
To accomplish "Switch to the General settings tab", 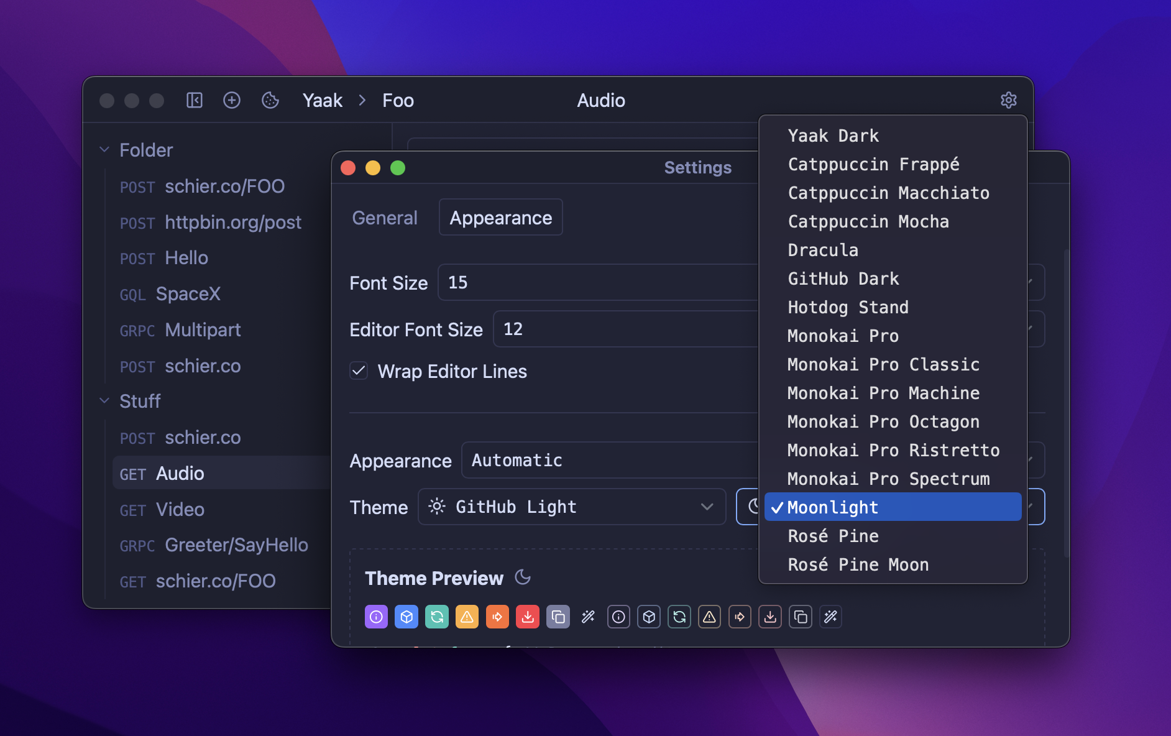I will tap(385, 218).
